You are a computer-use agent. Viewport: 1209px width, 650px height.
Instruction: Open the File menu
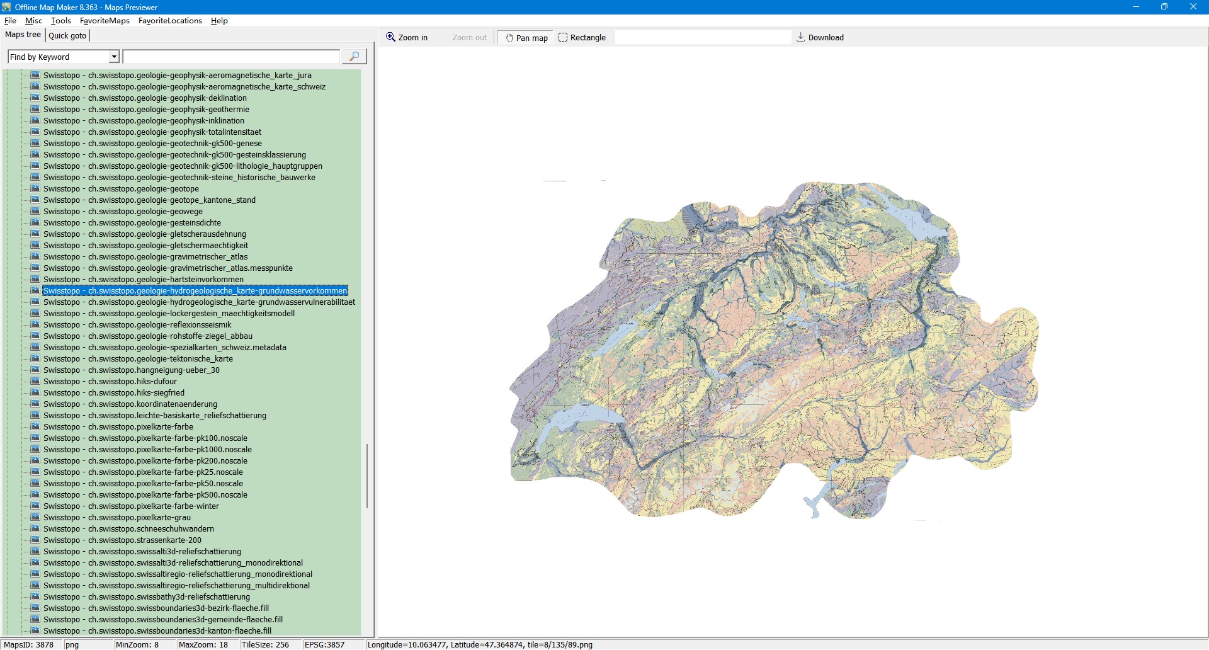[x=10, y=21]
